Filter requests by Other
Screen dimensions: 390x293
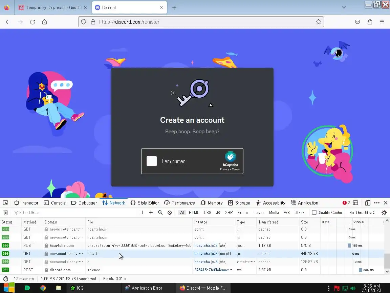[x=299, y=213]
